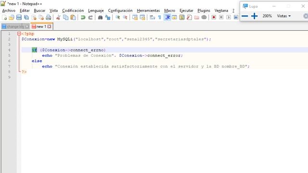Click the user-defined language toolbar icon
Image resolution: width=308 pixels, height=173 pixels.
174,17
